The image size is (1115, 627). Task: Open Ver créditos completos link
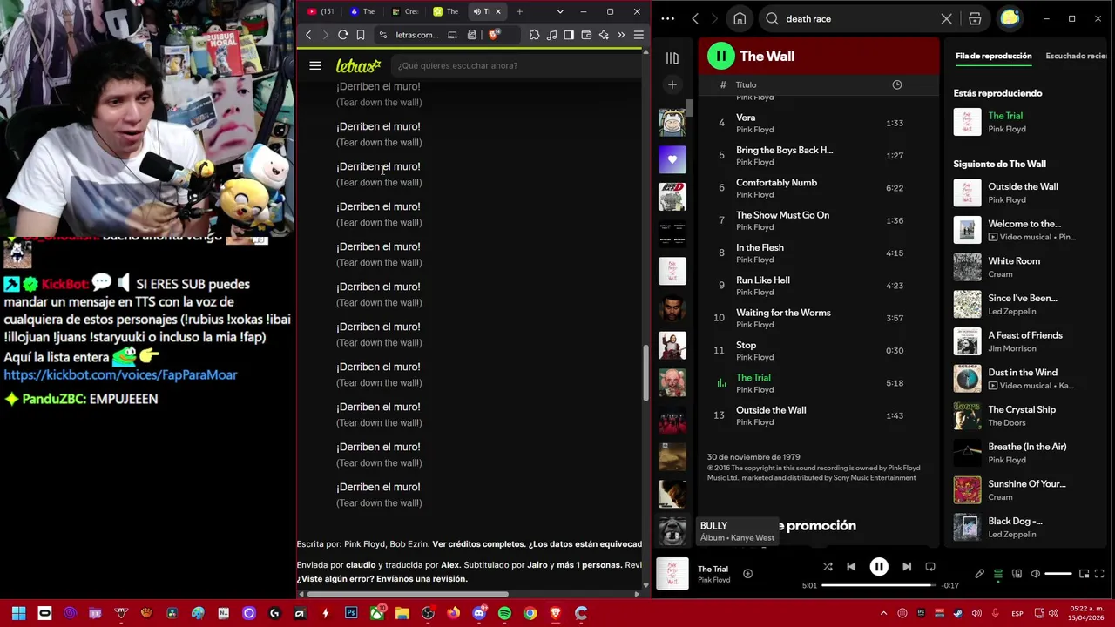477,543
